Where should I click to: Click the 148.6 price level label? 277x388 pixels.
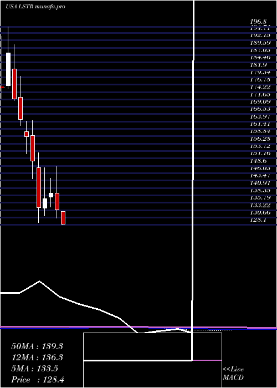pos(259,161)
